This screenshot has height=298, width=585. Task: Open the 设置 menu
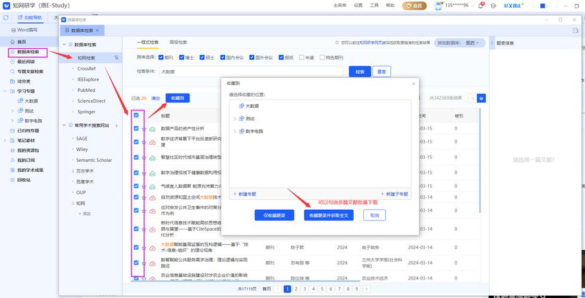358,5
